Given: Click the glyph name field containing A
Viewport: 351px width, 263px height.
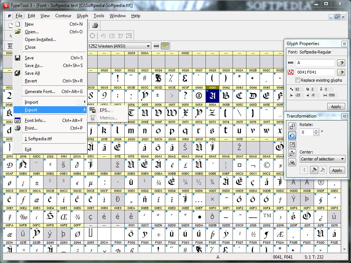Looking at the screenshot, I should click(x=315, y=63).
